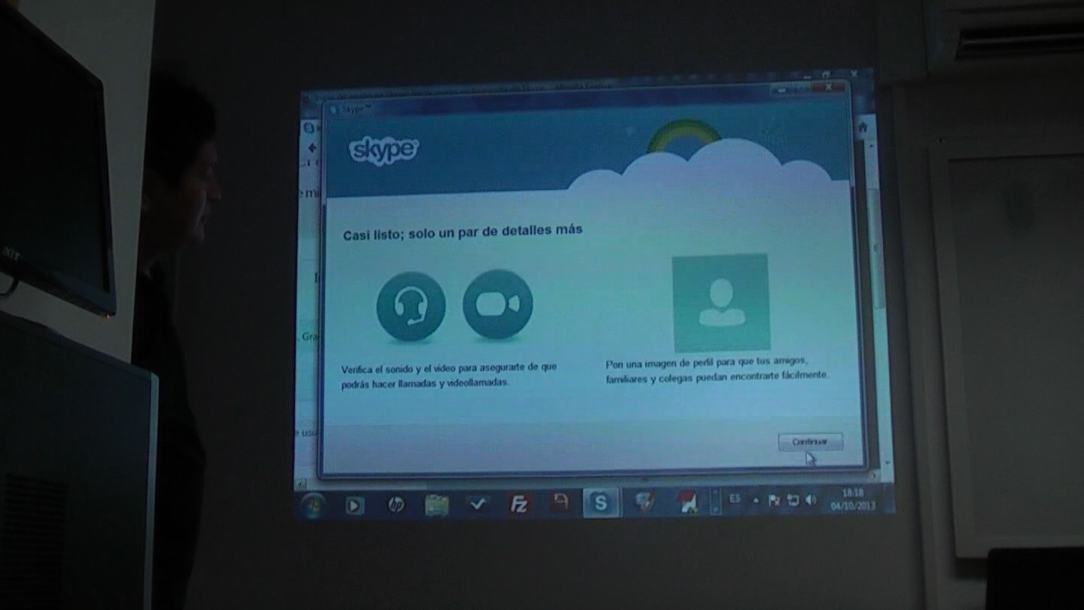This screenshot has height=610, width=1084.
Task: Click the browser home icon behind Skype
Action: pyautogui.click(x=863, y=128)
